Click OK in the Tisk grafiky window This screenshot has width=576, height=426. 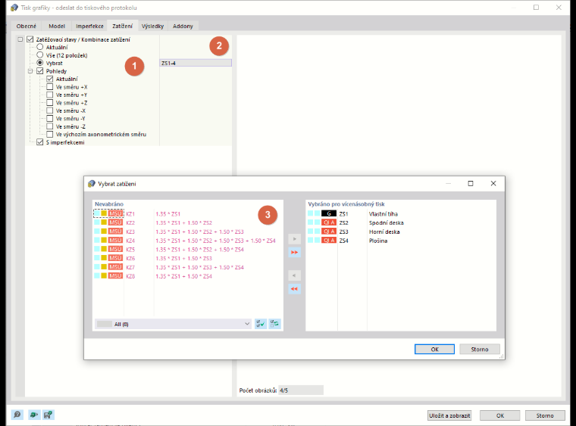(x=500, y=415)
